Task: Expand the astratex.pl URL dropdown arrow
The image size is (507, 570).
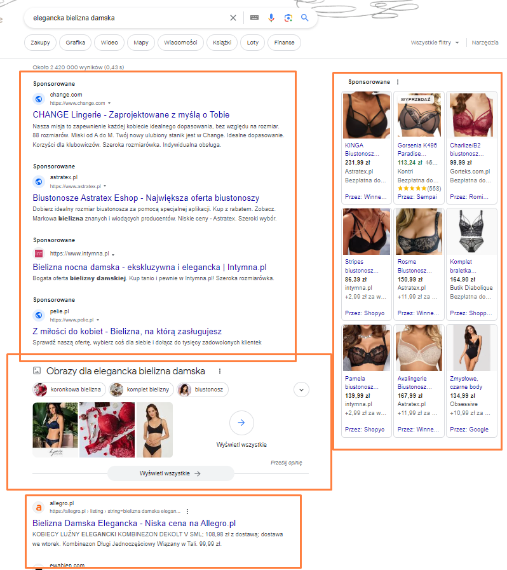Action: 105,186
